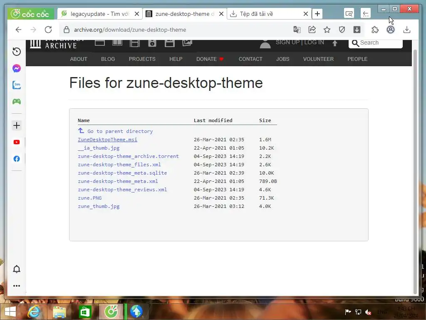Open the sidebar three-dots menu
The width and height of the screenshot is (426, 320).
pos(17,286)
